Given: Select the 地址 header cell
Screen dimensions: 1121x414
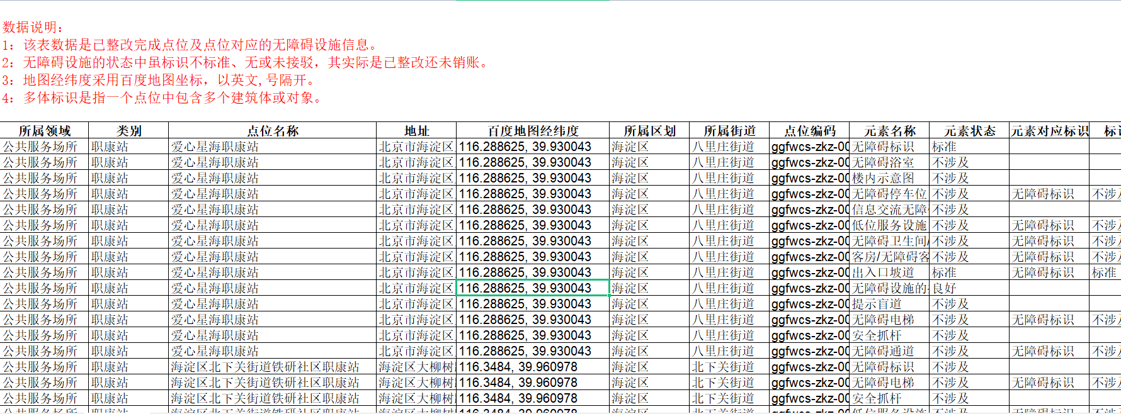Looking at the screenshot, I should [416, 131].
